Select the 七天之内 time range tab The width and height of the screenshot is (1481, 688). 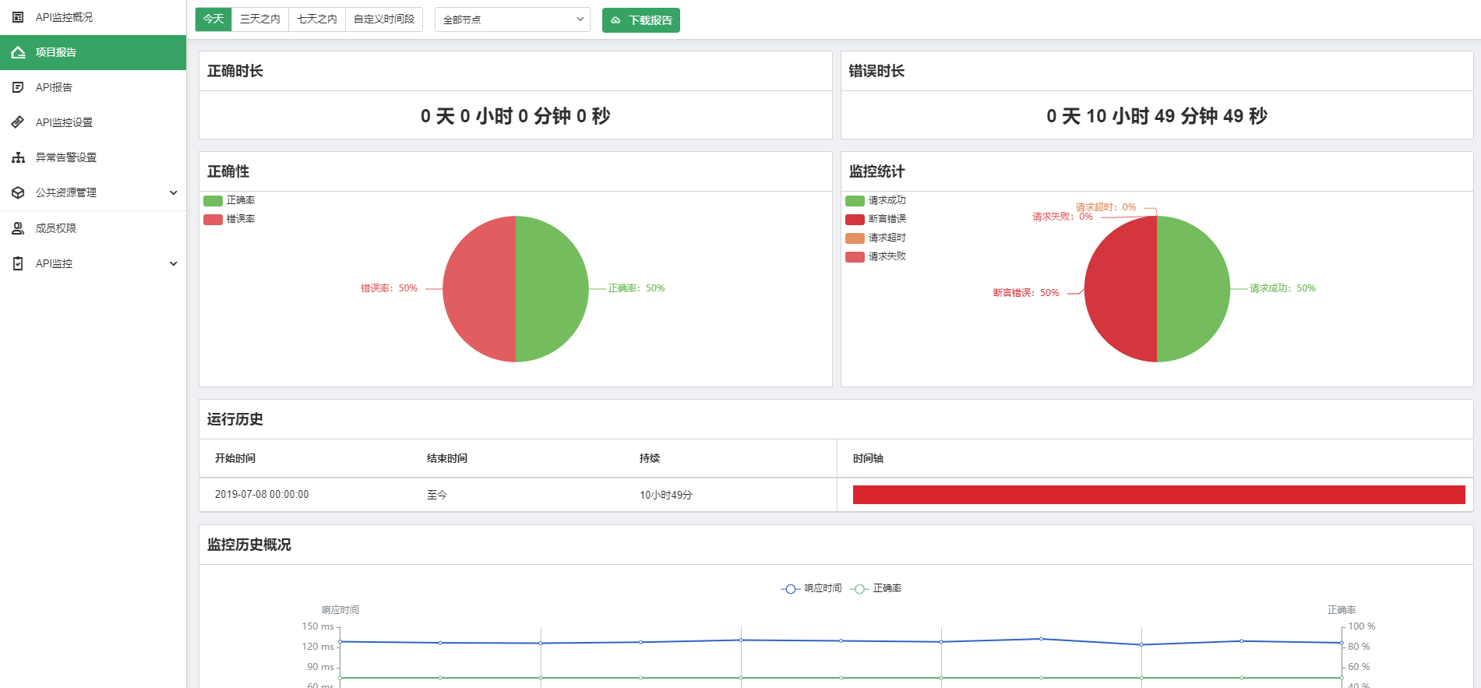tap(317, 19)
